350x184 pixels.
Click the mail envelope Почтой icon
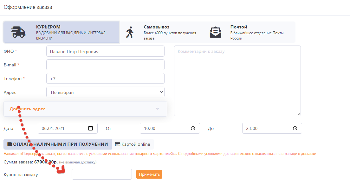click(216, 32)
